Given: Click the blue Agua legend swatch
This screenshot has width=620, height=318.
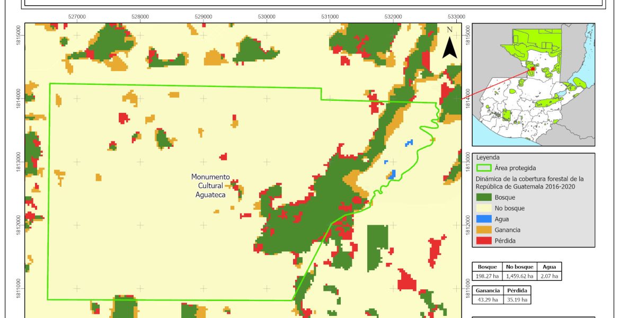Looking at the screenshot, I should coord(484,219).
